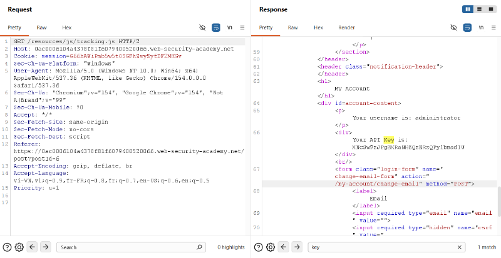Click the 'Priority: u=1' line
Screen dimensions: 501x258
coord(36,188)
